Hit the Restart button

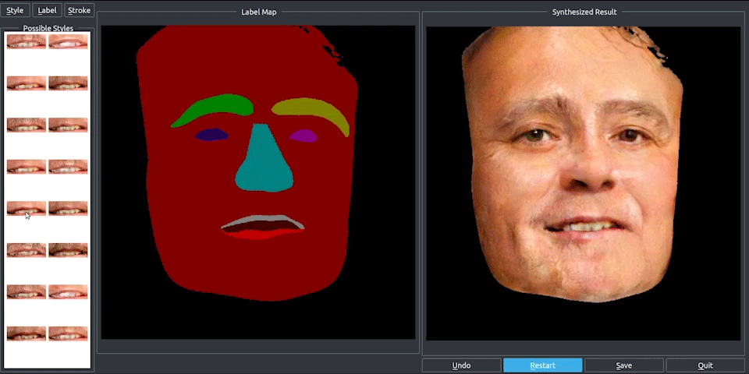(543, 365)
